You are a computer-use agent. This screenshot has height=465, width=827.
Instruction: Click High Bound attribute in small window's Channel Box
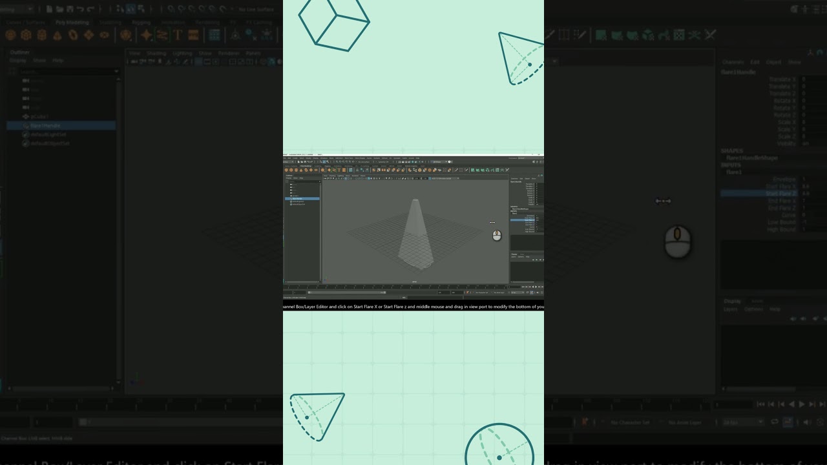[530, 231]
